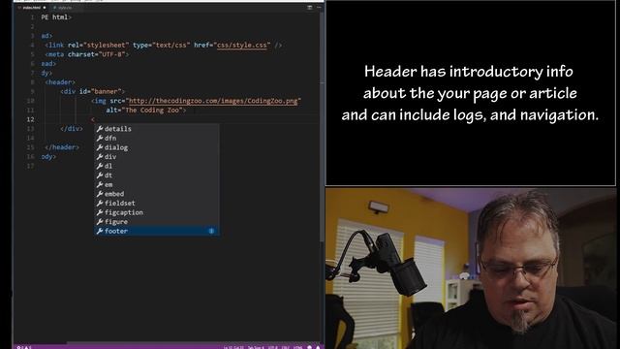Click the 'Header has introductory info' slide
The height and width of the screenshot is (349, 620).
tap(471, 93)
